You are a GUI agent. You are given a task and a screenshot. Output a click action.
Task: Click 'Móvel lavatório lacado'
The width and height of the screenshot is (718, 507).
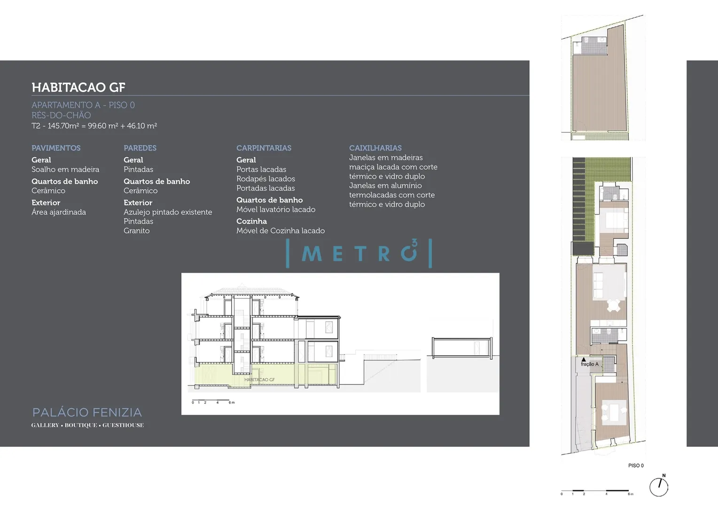276,209
